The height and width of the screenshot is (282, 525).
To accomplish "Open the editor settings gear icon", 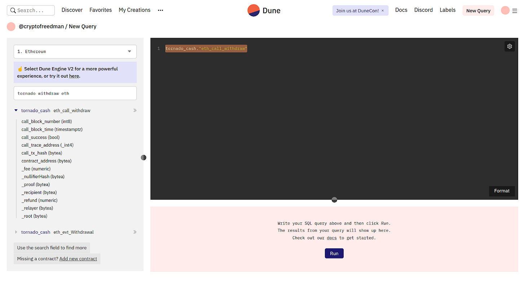I will pos(509,46).
